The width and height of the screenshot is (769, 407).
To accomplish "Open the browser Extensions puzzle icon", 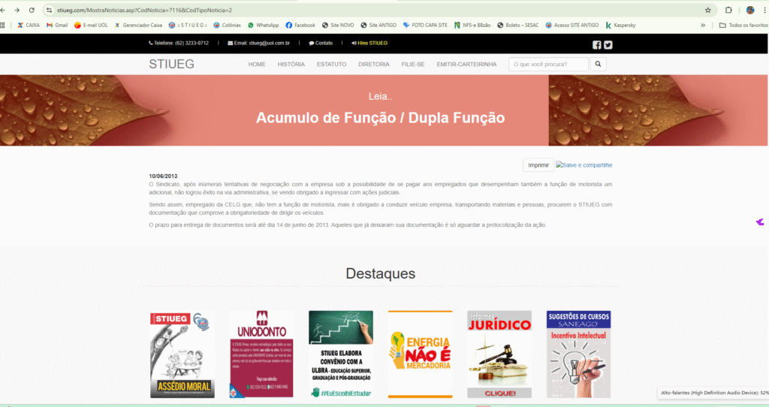I will click(x=729, y=11).
